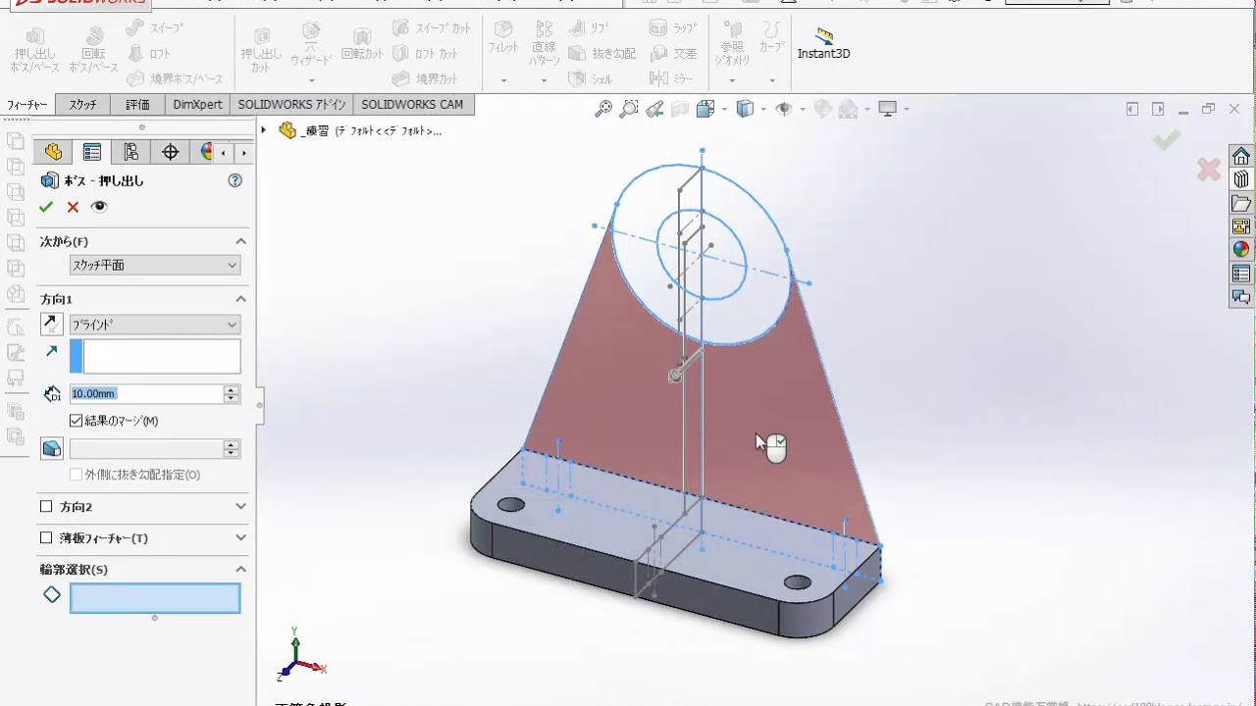Switch to DimXpert tab
This screenshot has width=1256, height=706.
tap(198, 105)
